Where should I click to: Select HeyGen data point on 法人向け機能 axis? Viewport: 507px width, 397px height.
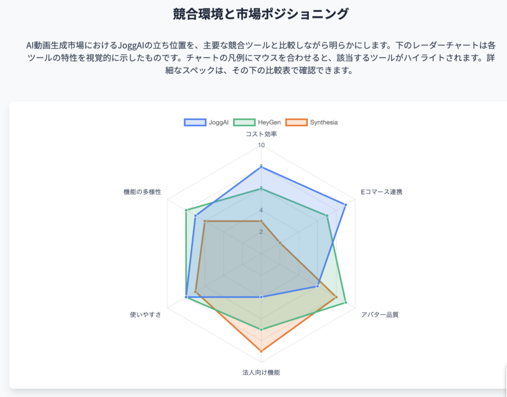(261, 330)
